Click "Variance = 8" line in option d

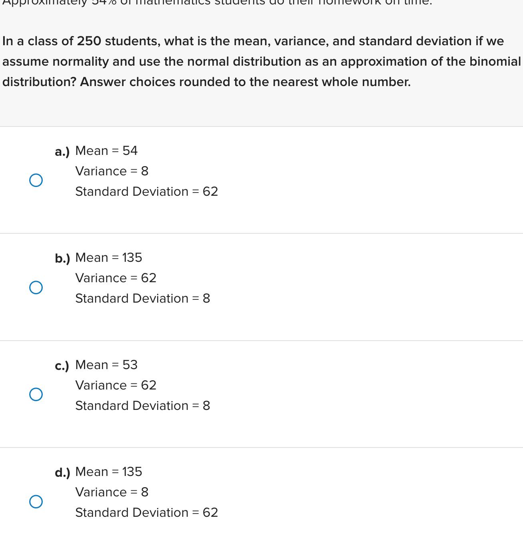(x=112, y=492)
